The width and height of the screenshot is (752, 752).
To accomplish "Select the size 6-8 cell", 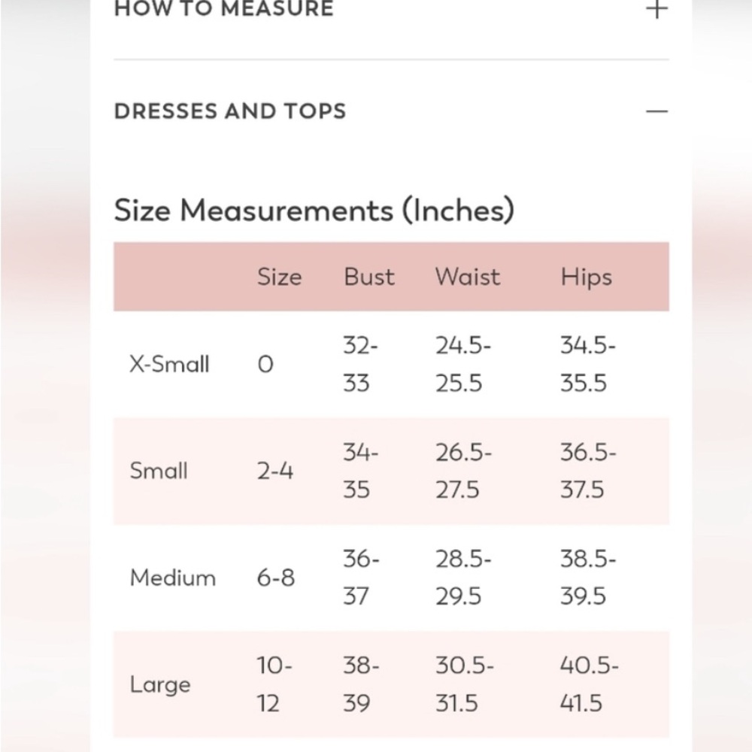I will pos(276,578).
